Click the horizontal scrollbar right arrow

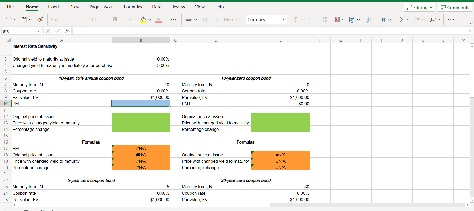[467, 205]
